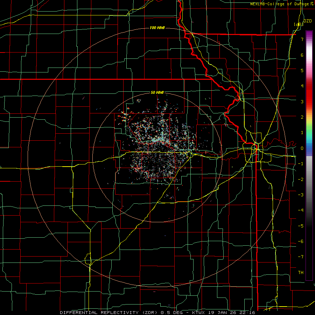Click the 5 value on the color scale

point(302,70)
